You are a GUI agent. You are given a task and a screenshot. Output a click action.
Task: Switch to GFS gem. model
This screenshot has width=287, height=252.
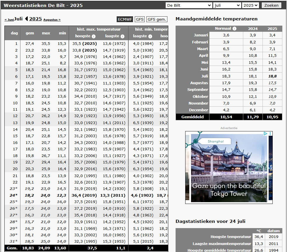[157, 19]
